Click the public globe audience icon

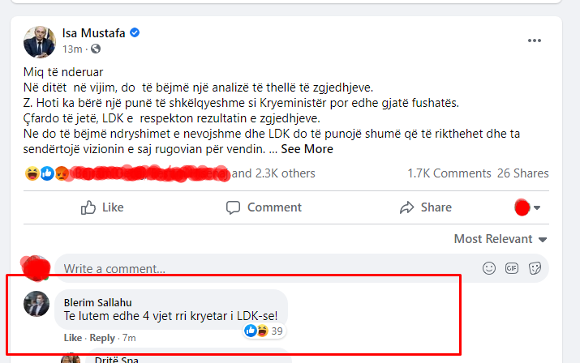click(x=96, y=49)
